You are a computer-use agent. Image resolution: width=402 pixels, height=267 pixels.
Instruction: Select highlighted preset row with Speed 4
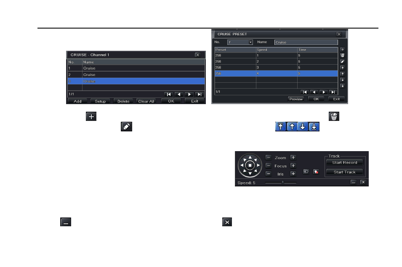tap(277, 73)
